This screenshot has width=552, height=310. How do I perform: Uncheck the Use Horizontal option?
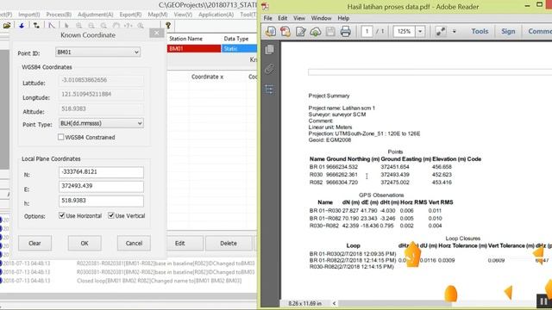point(62,215)
